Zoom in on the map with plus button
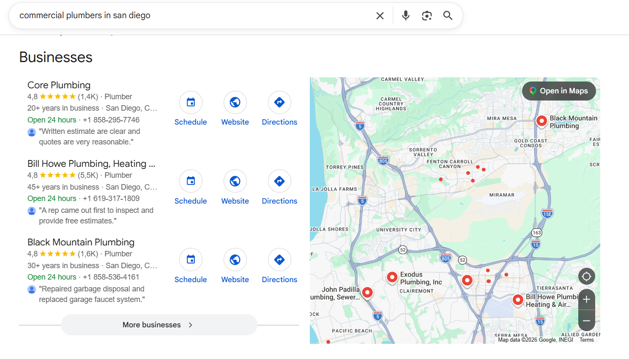Image resolution: width=629 pixels, height=359 pixels. 586,299
